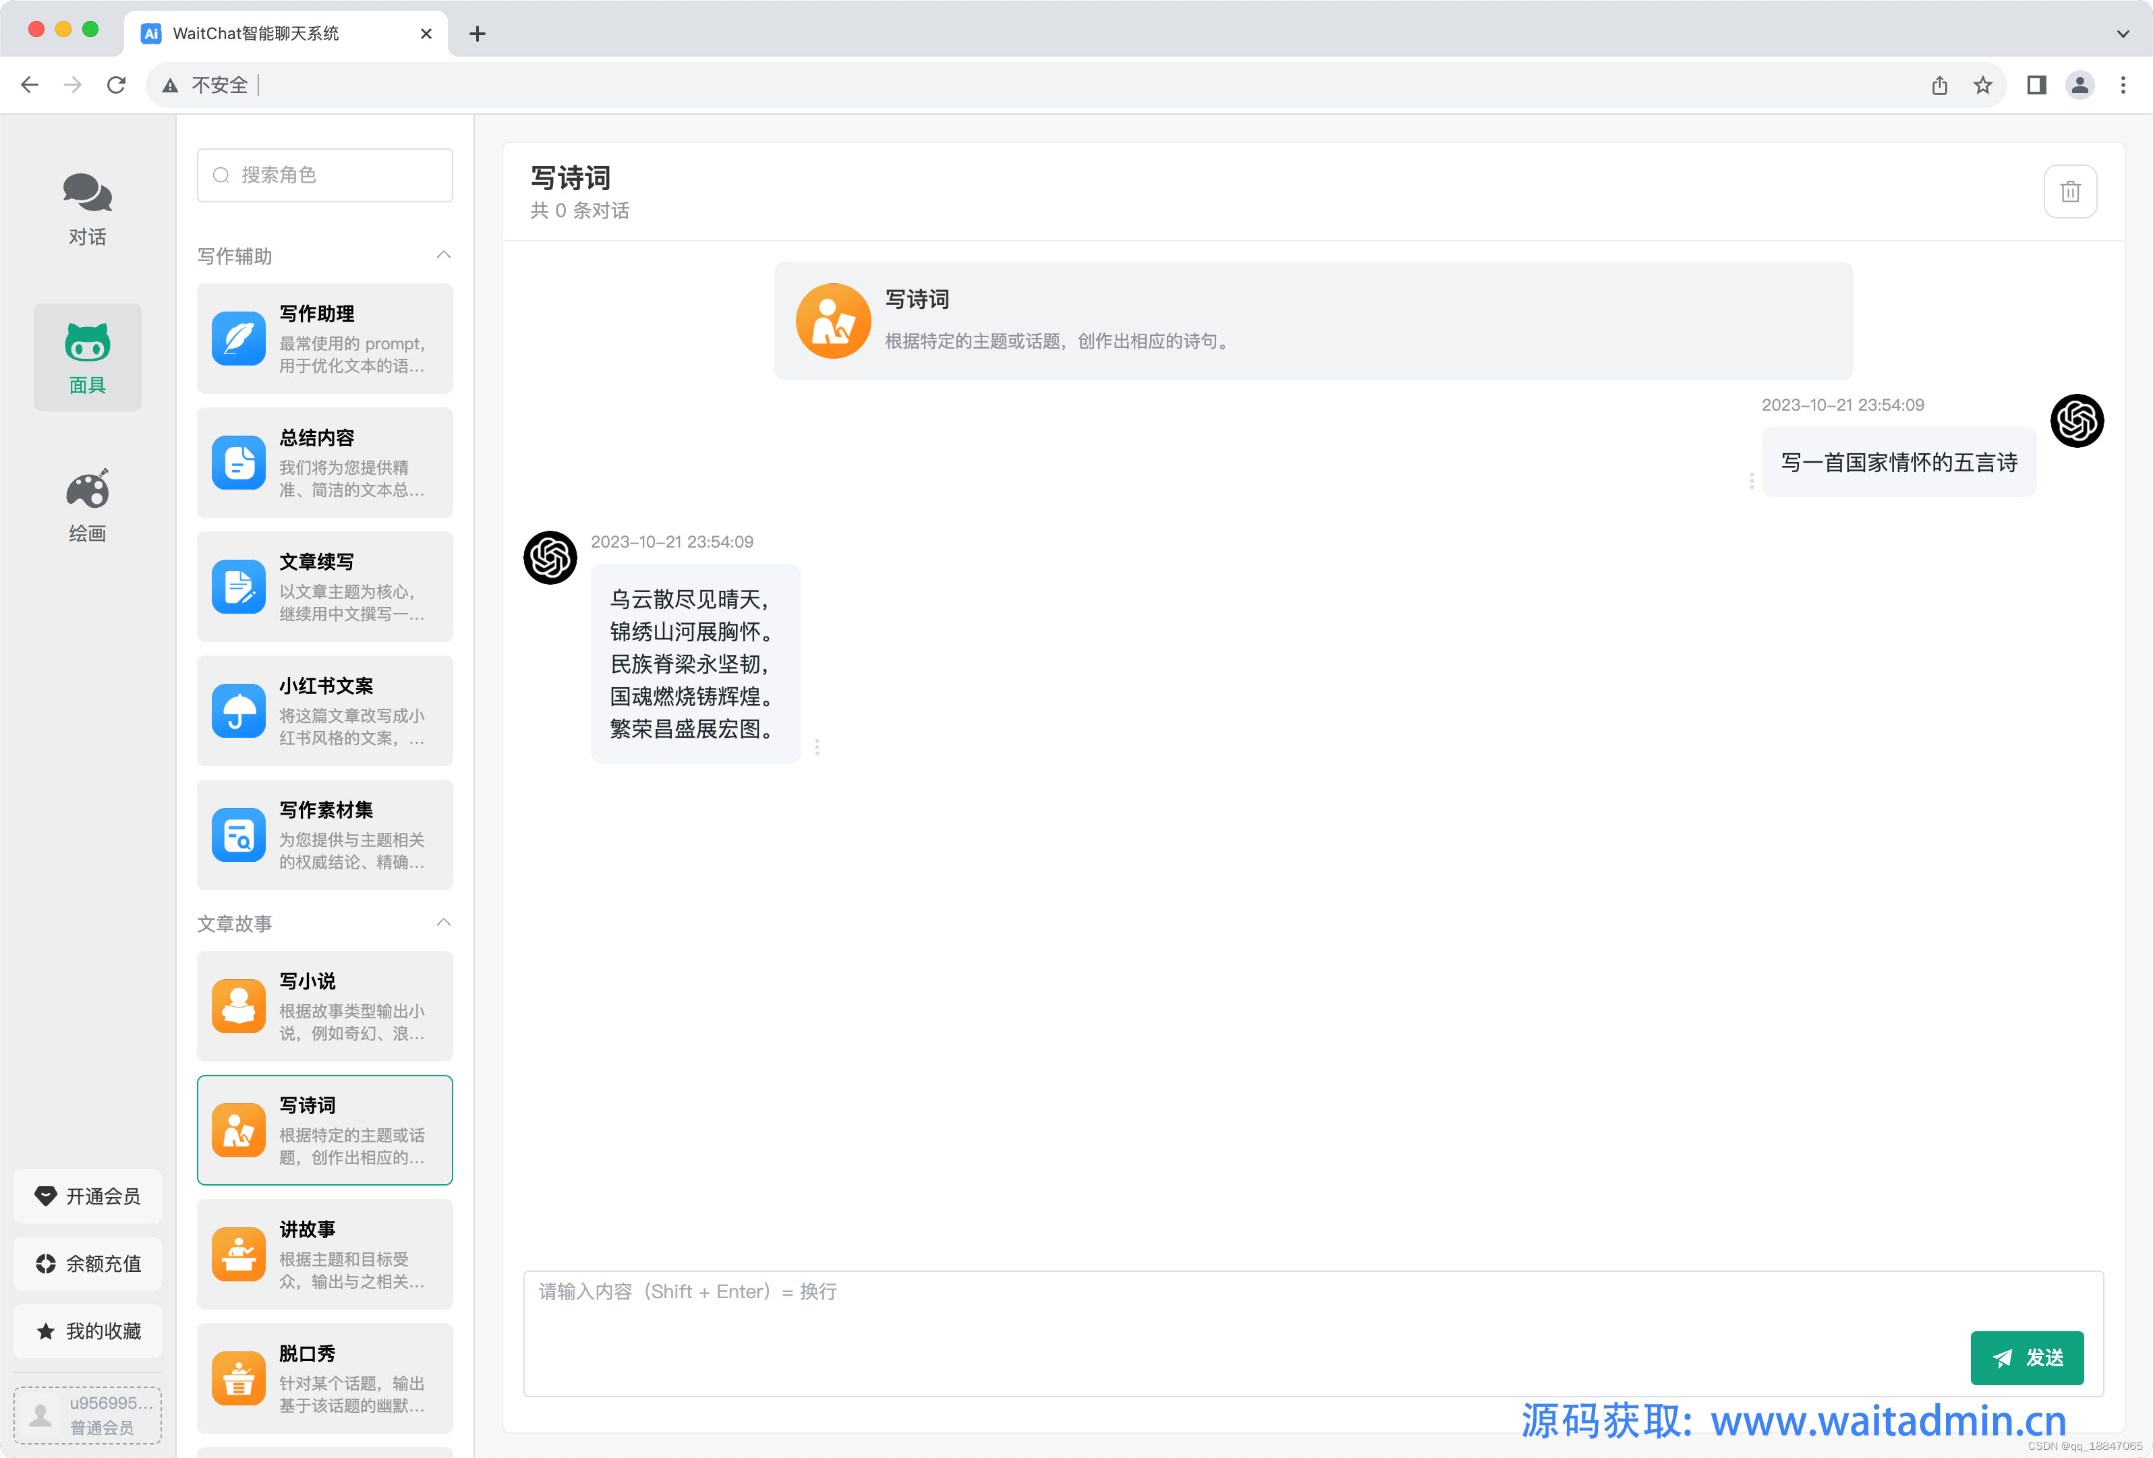Click the 不安全 site security warning
This screenshot has height=1458, width=2153.
click(206, 85)
